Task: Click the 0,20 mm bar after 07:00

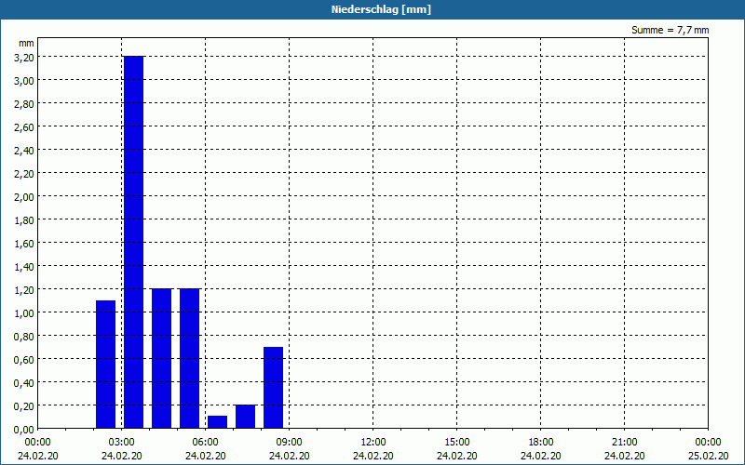Action: click(x=245, y=417)
